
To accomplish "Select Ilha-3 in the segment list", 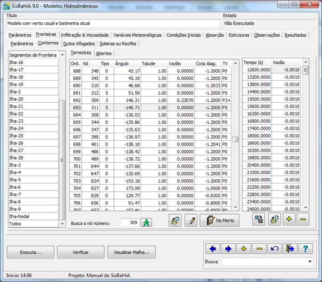I will pos(33,165).
